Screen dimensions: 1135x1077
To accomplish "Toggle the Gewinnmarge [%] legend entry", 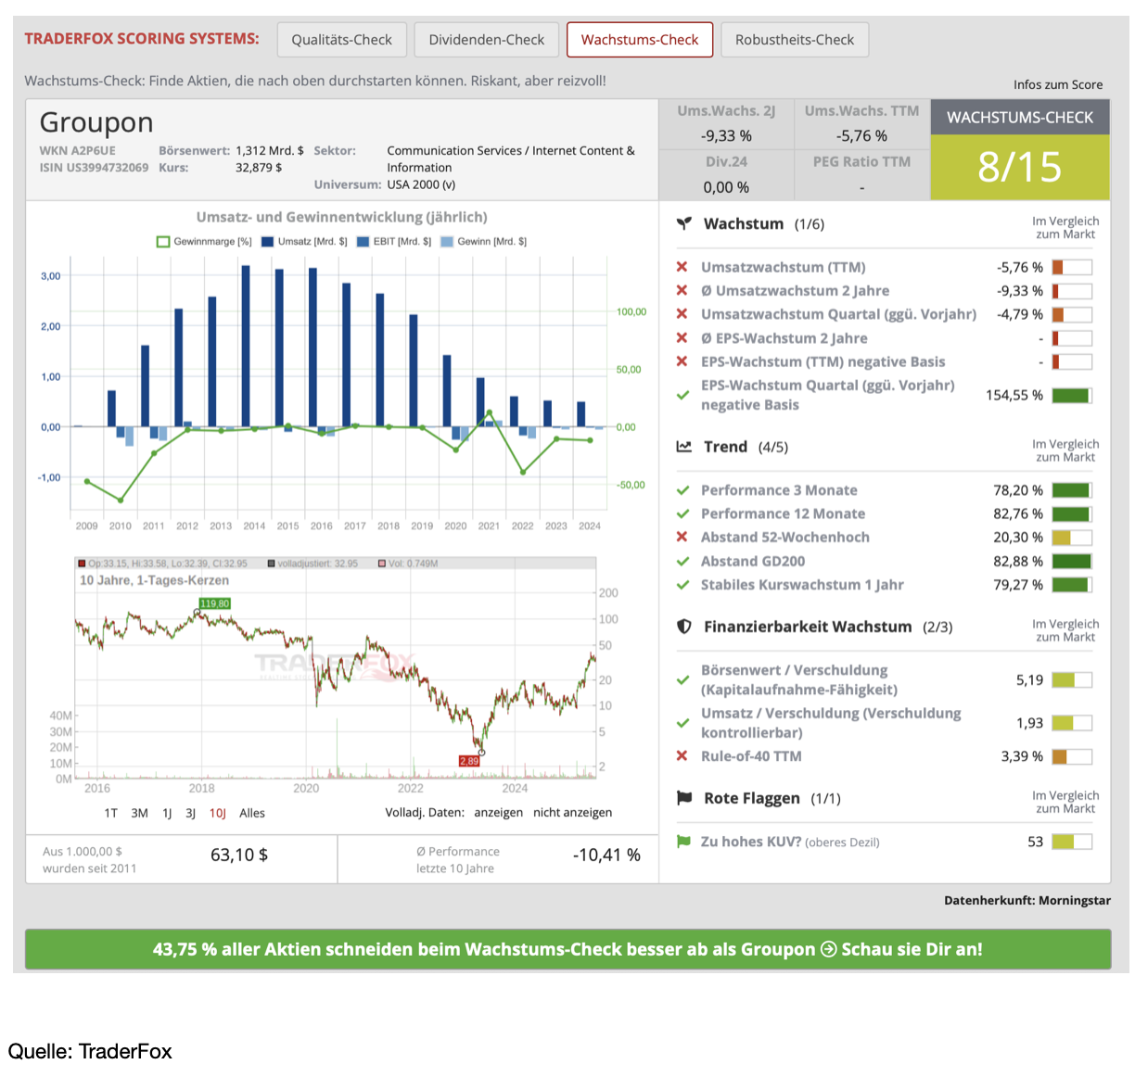I will pos(204,241).
